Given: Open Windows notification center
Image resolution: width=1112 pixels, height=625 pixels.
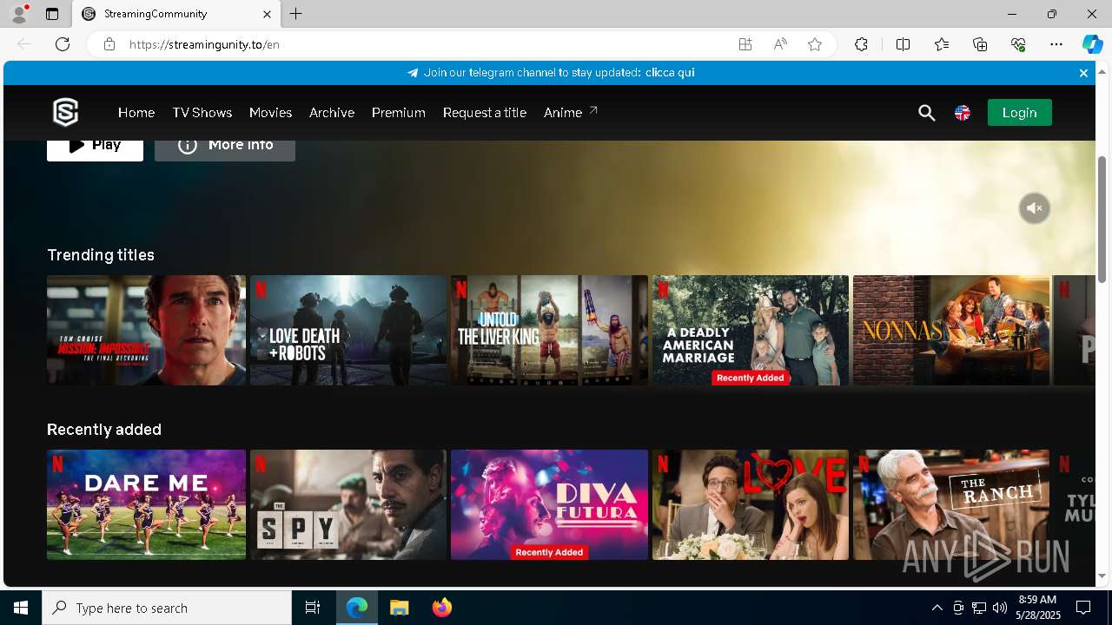Looking at the screenshot, I should [1083, 608].
